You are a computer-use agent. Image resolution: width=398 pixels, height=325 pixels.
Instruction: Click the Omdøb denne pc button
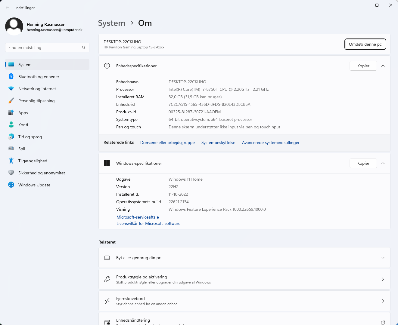pos(365,44)
